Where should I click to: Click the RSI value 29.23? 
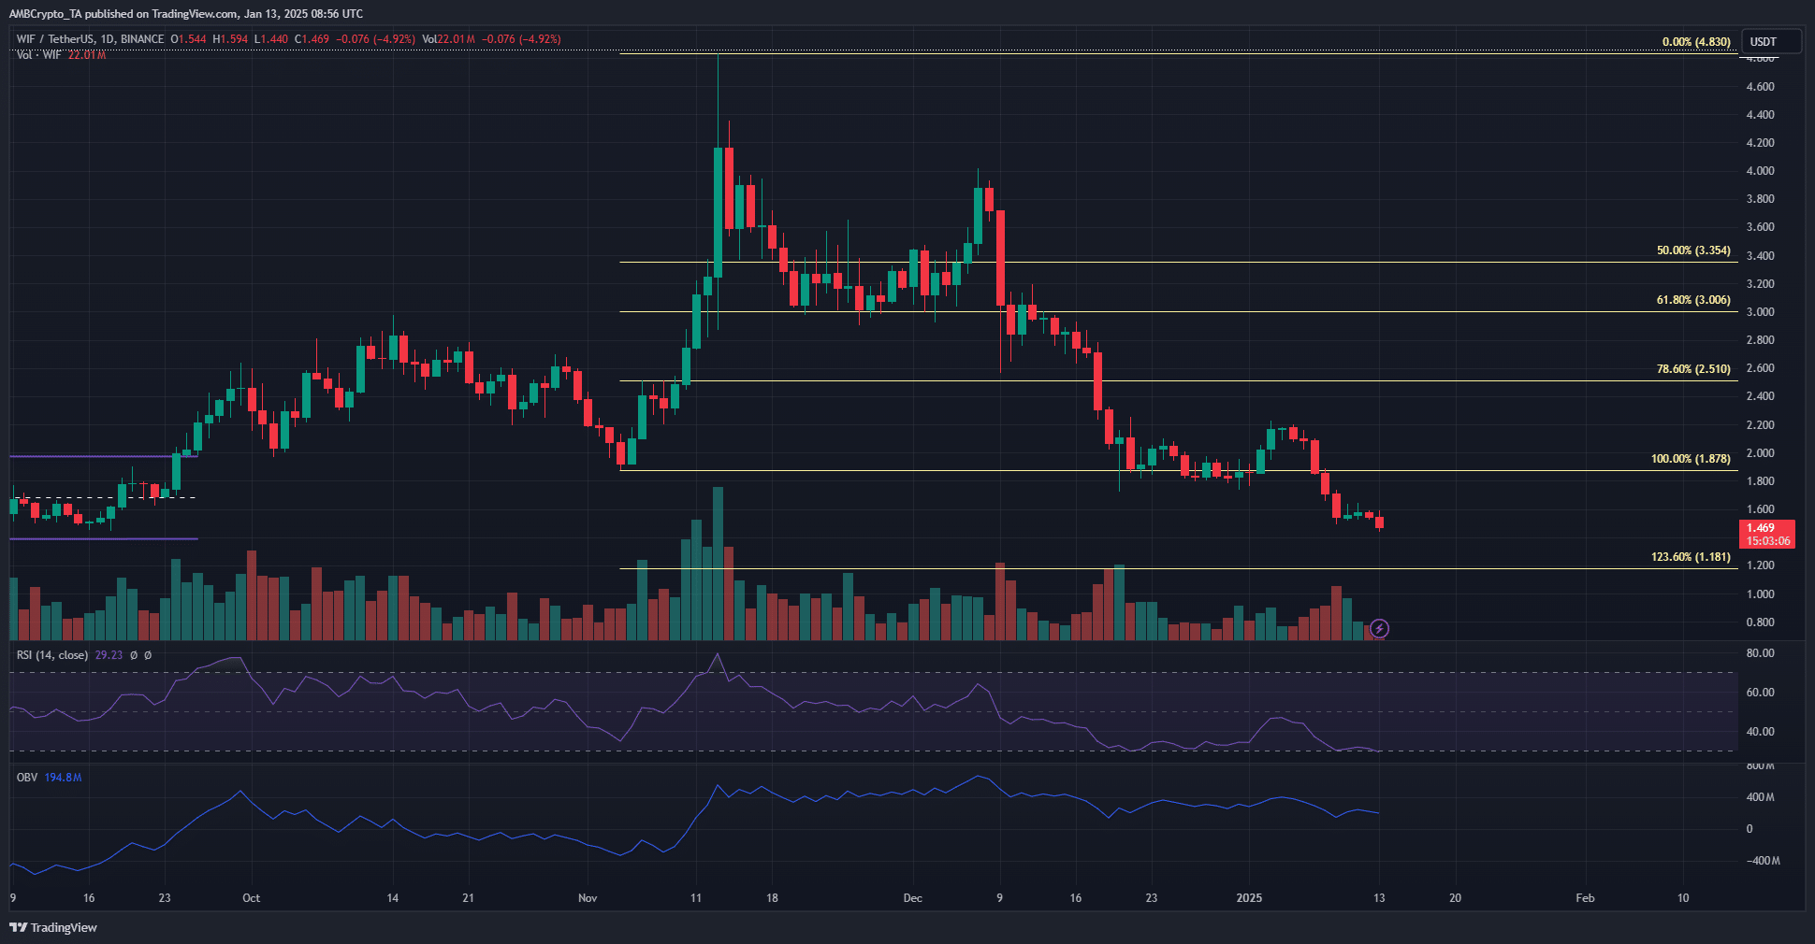point(109,655)
